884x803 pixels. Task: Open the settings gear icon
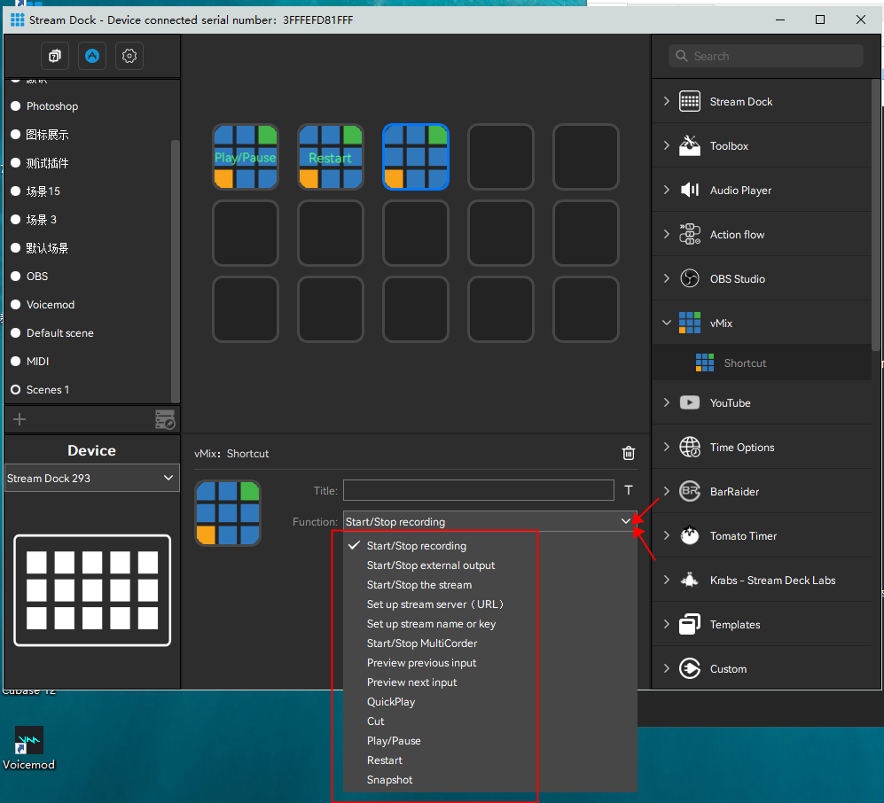point(129,56)
